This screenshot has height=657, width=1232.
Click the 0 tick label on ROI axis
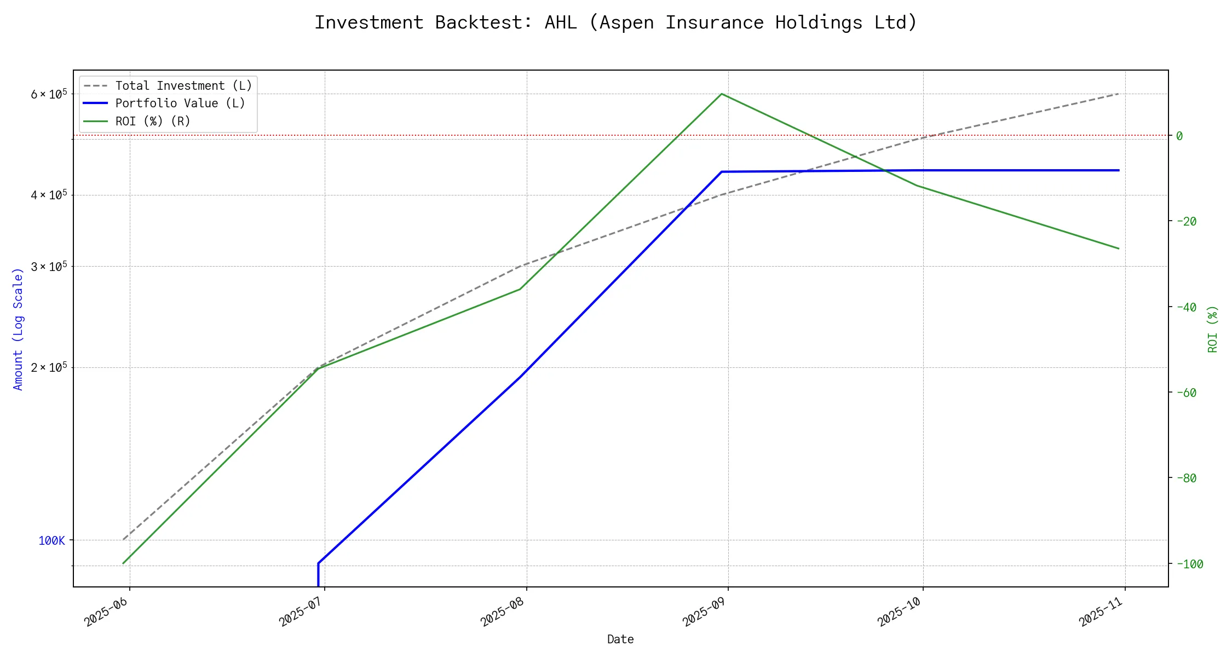[1179, 136]
